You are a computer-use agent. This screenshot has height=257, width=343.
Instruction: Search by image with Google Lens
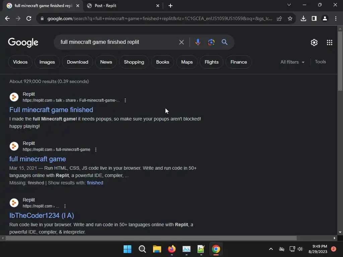[211, 42]
